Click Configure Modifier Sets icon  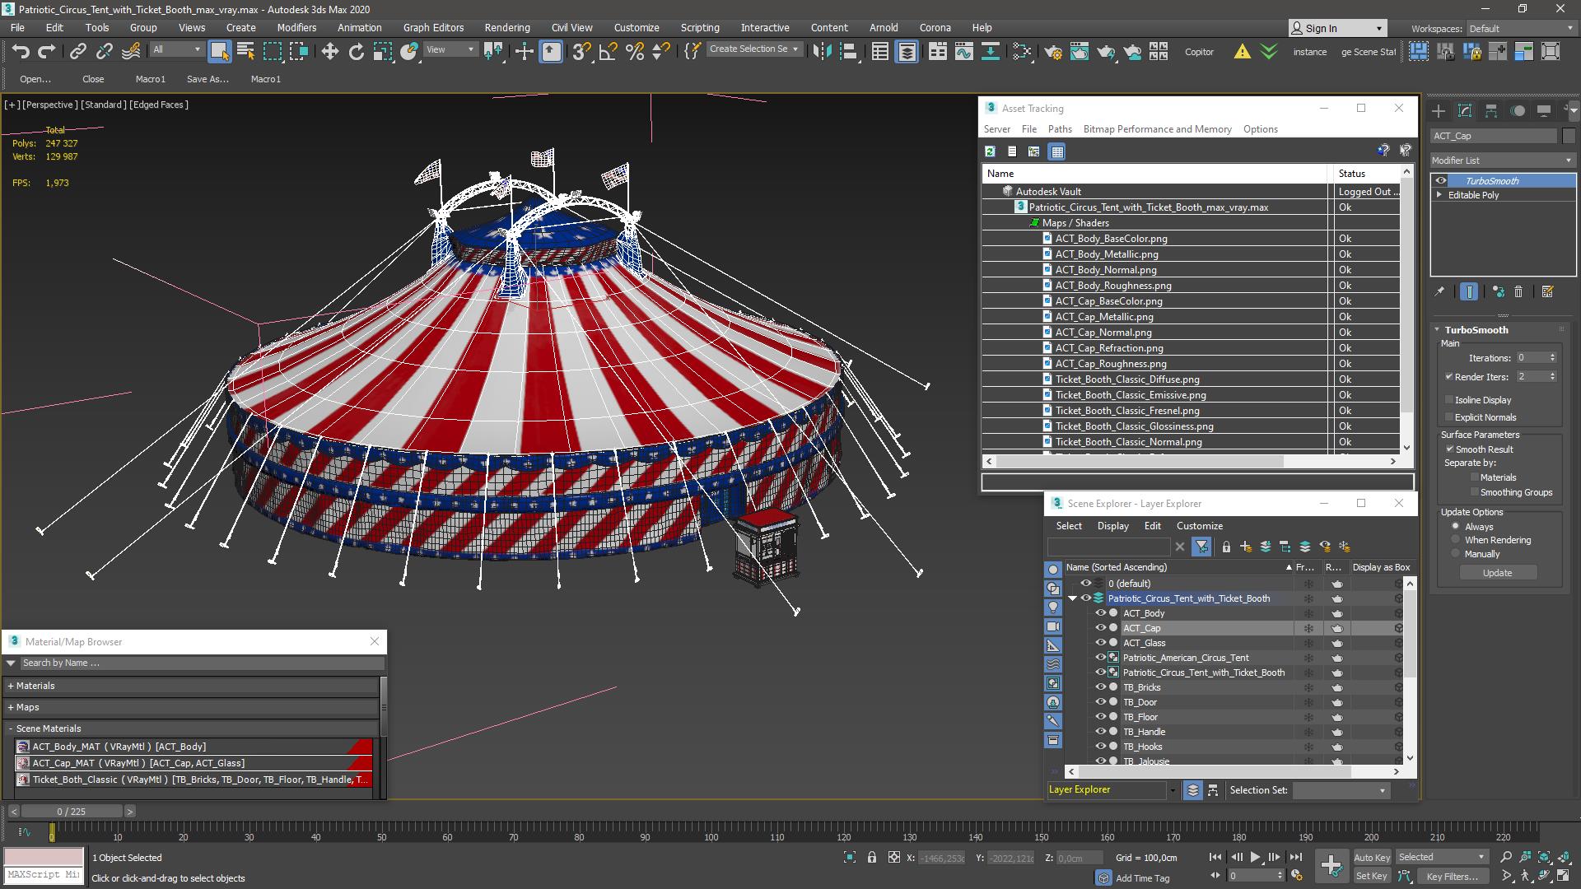tap(1547, 291)
